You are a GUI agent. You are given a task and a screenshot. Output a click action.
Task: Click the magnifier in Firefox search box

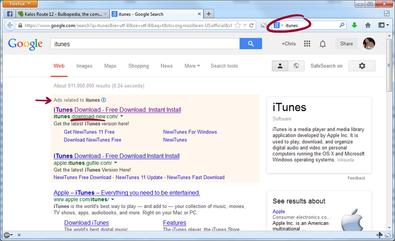(342, 25)
